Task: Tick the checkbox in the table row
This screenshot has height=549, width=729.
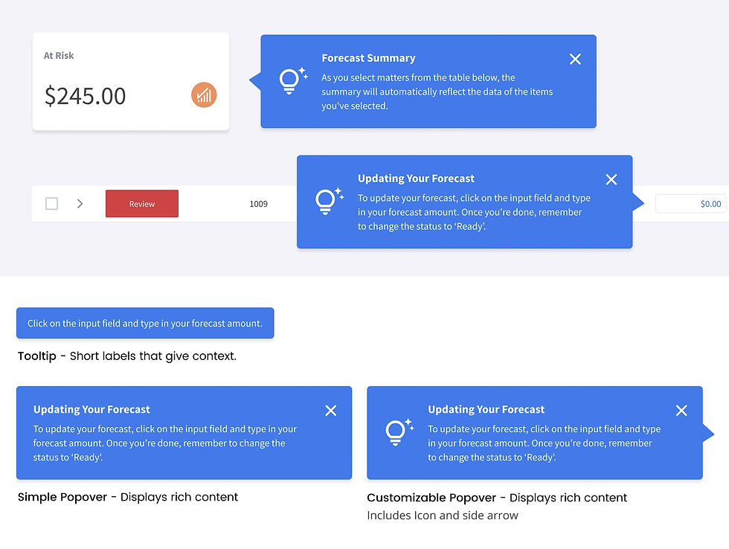Action: pyautogui.click(x=51, y=204)
